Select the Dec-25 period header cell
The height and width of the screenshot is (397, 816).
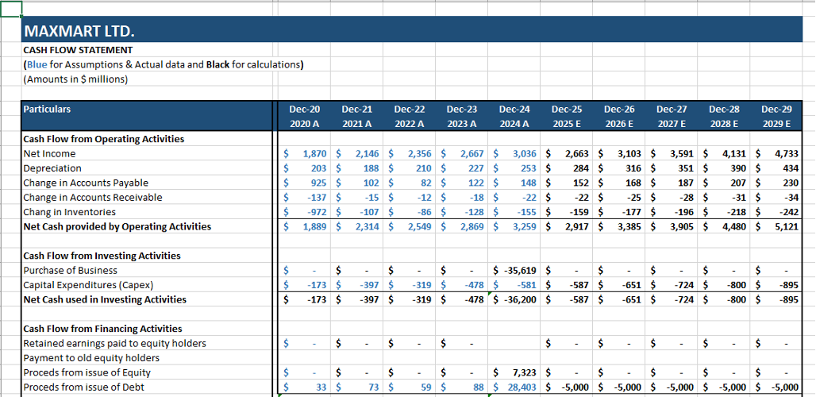click(x=566, y=109)
